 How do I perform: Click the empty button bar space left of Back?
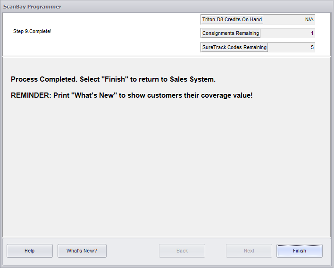pos(133,251)
